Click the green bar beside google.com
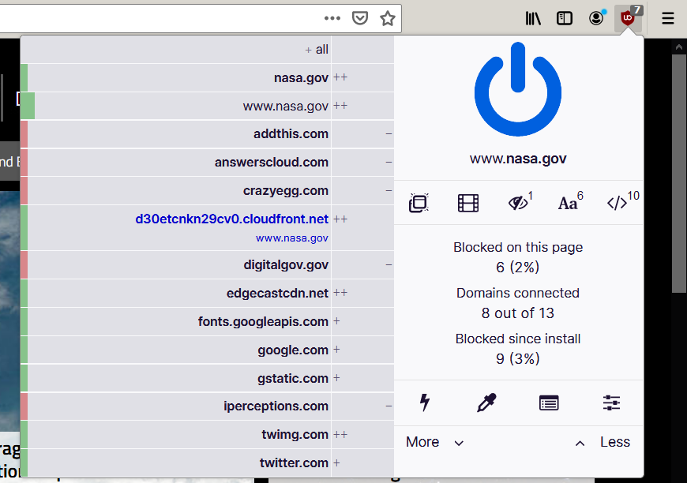The width and height of the screenshot is (687, 483). 24,350
